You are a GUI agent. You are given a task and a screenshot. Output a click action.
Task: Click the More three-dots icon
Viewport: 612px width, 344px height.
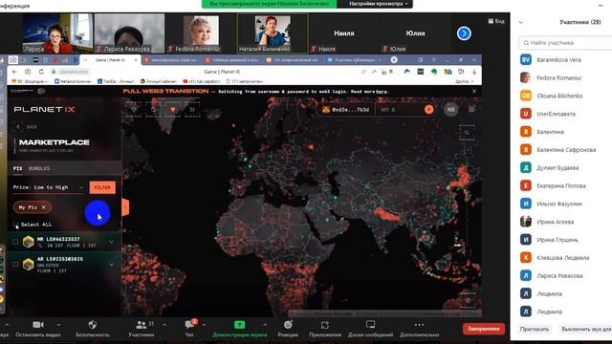pos(419,325)
